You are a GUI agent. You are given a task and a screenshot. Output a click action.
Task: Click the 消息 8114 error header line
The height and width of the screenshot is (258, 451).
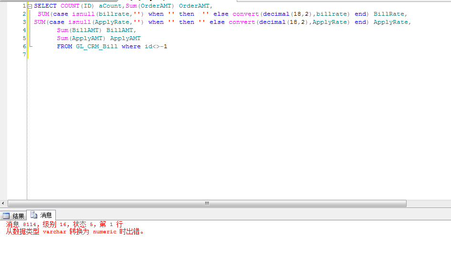pos(64,224)
